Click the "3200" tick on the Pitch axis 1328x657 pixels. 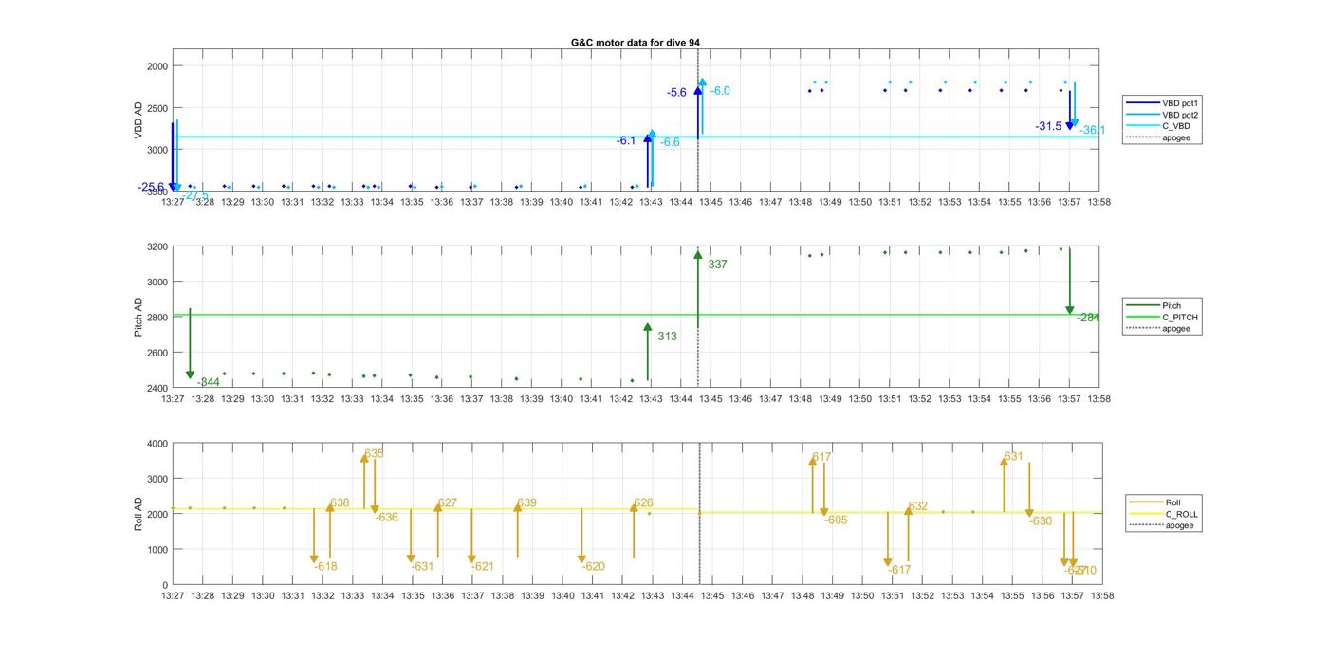[x=157, y=246]
